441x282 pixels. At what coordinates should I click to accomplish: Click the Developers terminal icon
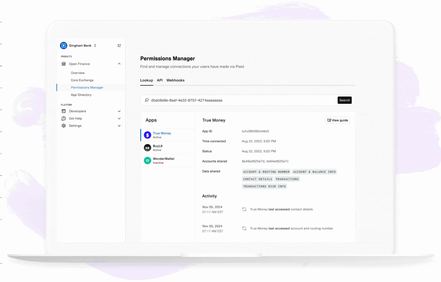[x=64, y=111]
